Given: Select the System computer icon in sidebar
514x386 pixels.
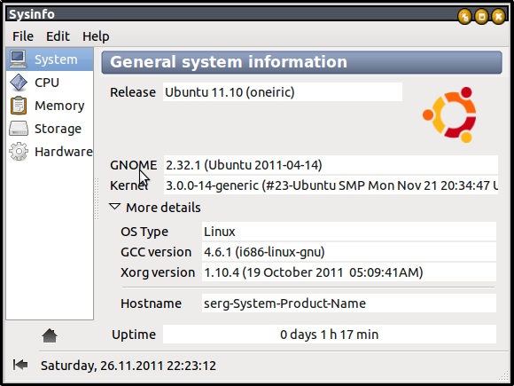Looking at the screenshot, I should coord(18,59).
